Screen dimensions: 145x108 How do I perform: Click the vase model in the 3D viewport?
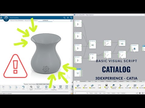(46, 54)
